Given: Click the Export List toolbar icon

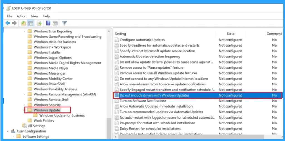Looking at the screenshot, I should pyautogui.click(x=39, y=23).
